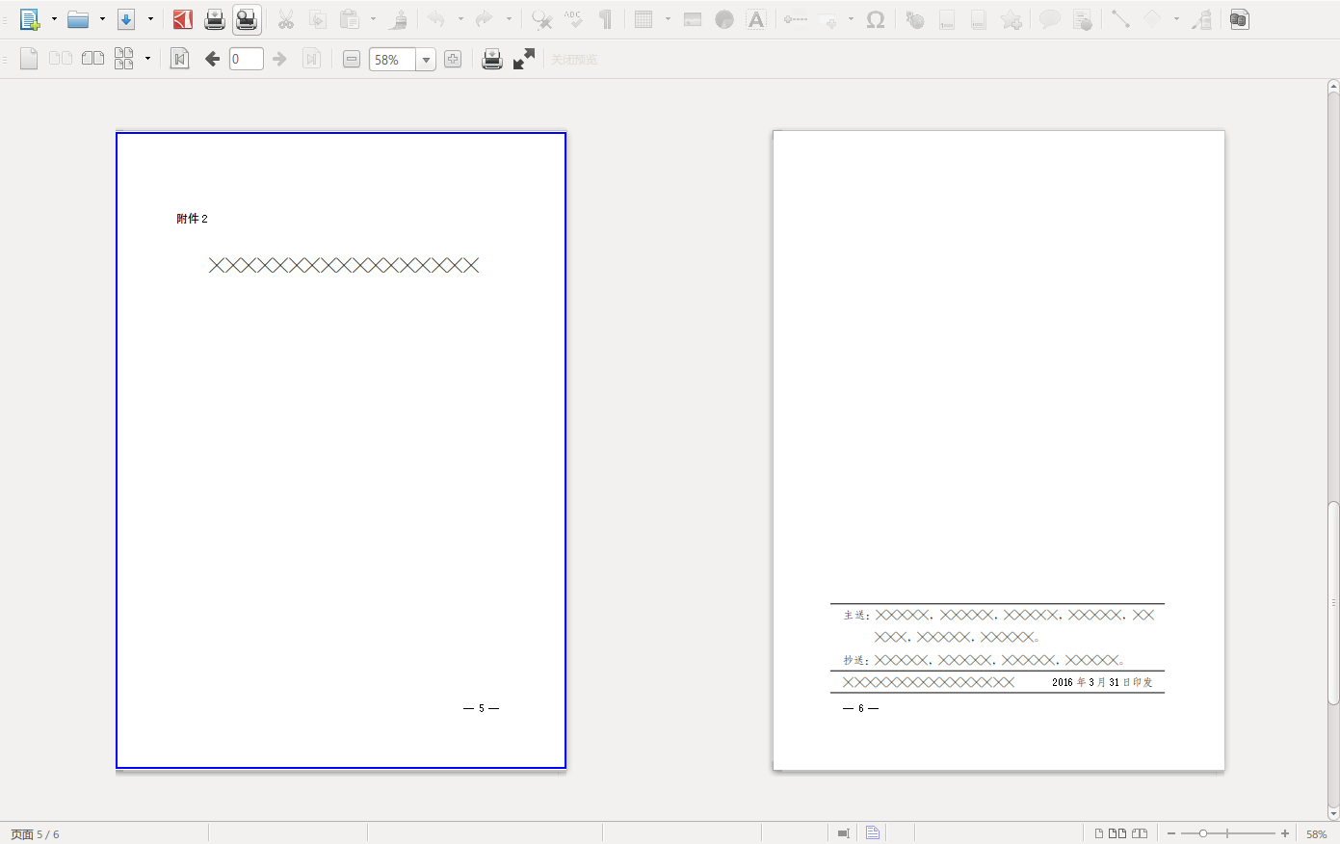
Task: Expand the Basic Shapes dropdown arrow
Action: click(1176, 19)
